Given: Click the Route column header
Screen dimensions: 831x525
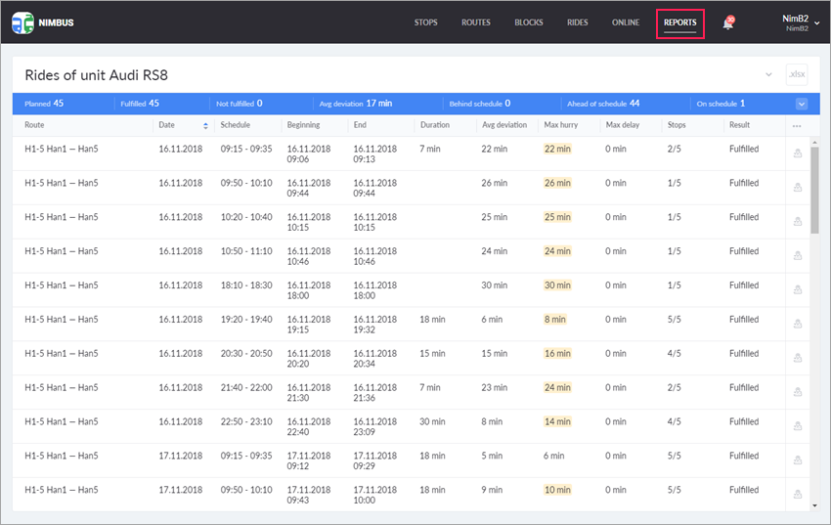Looking at the screenshot, I should [x=35, y=125].
